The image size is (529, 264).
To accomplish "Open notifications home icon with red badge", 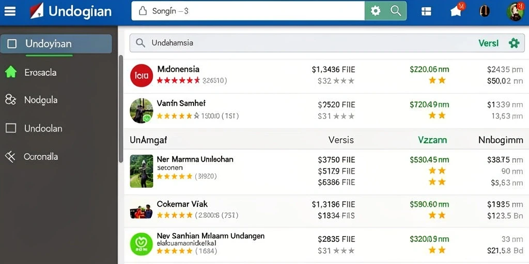I will (457, 10).
